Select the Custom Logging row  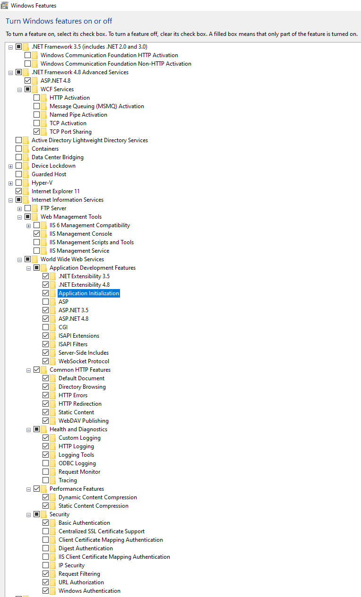tap(79, 438)
